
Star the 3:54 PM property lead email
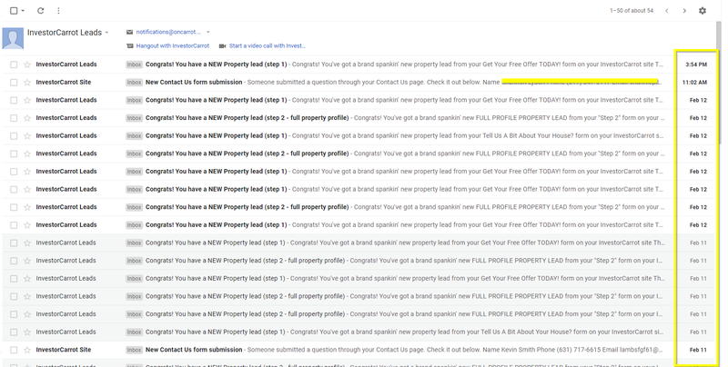[27, 64]
